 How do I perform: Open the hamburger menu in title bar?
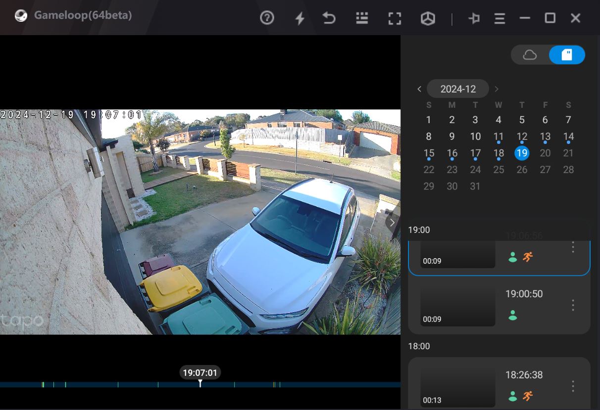500,19
